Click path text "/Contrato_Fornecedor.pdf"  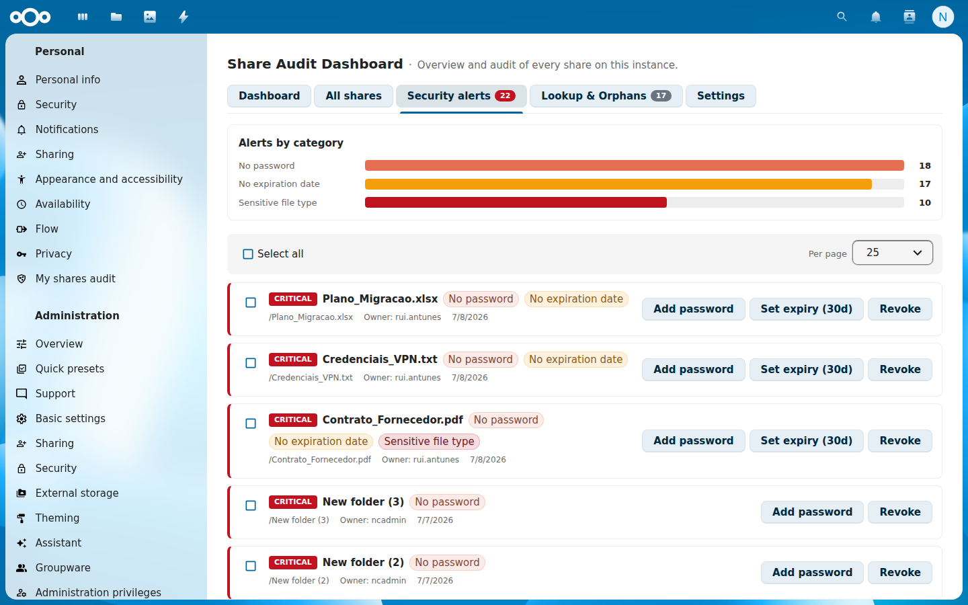[320, 460]
